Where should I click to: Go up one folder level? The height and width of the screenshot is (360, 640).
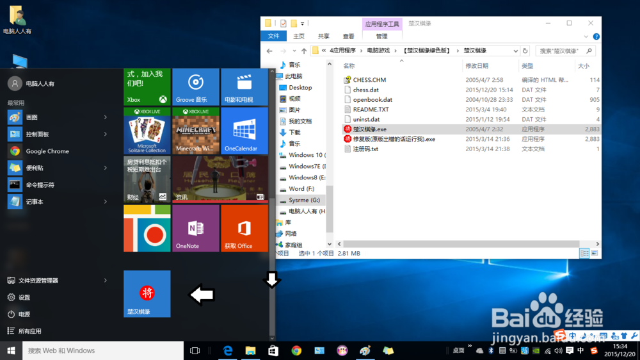point(303,51)
